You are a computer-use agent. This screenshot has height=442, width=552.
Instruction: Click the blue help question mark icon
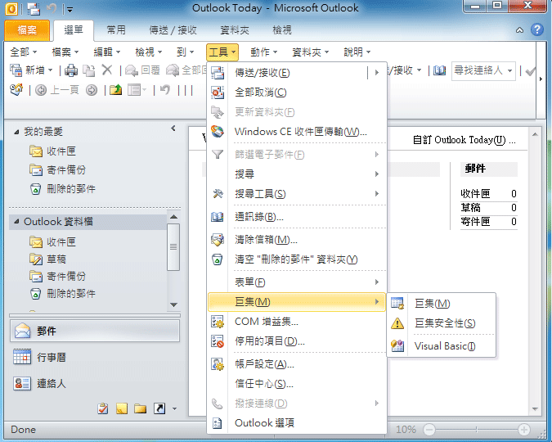click(537, 30)
